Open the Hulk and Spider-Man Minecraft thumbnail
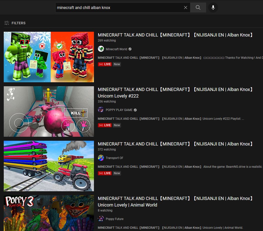 point(49,57)
